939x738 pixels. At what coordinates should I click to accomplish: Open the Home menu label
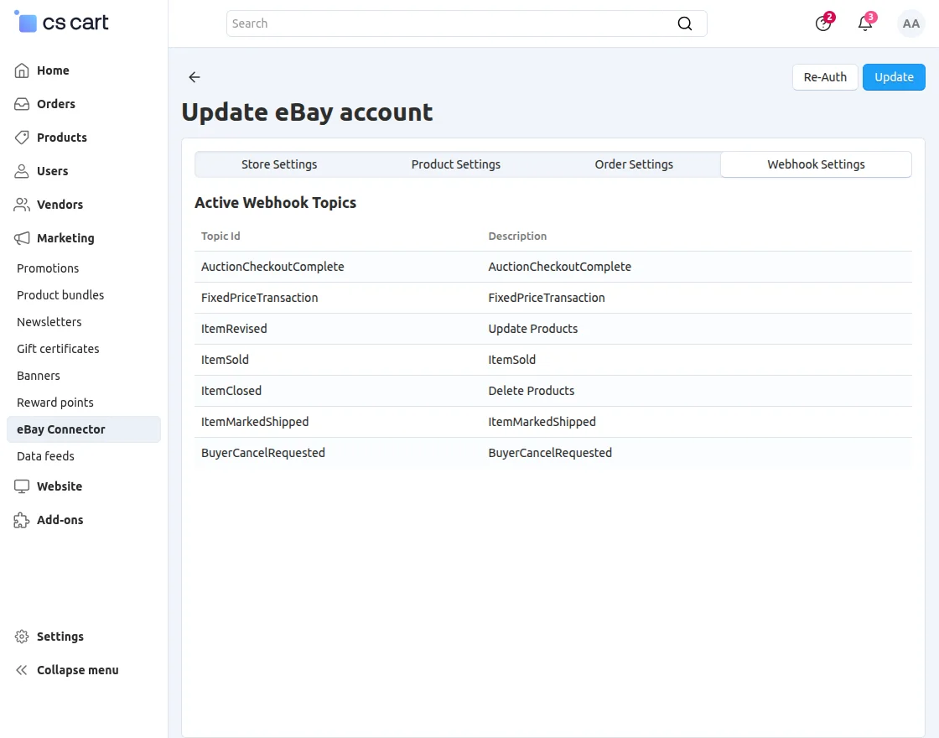(53, 70)
